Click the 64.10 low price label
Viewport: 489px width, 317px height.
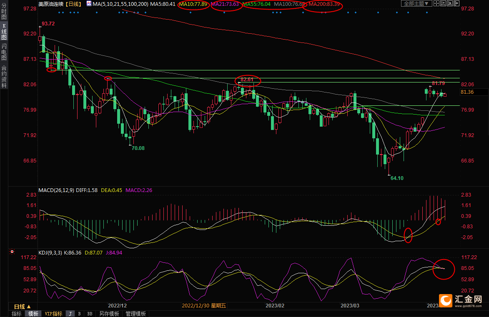click(397, 178)
